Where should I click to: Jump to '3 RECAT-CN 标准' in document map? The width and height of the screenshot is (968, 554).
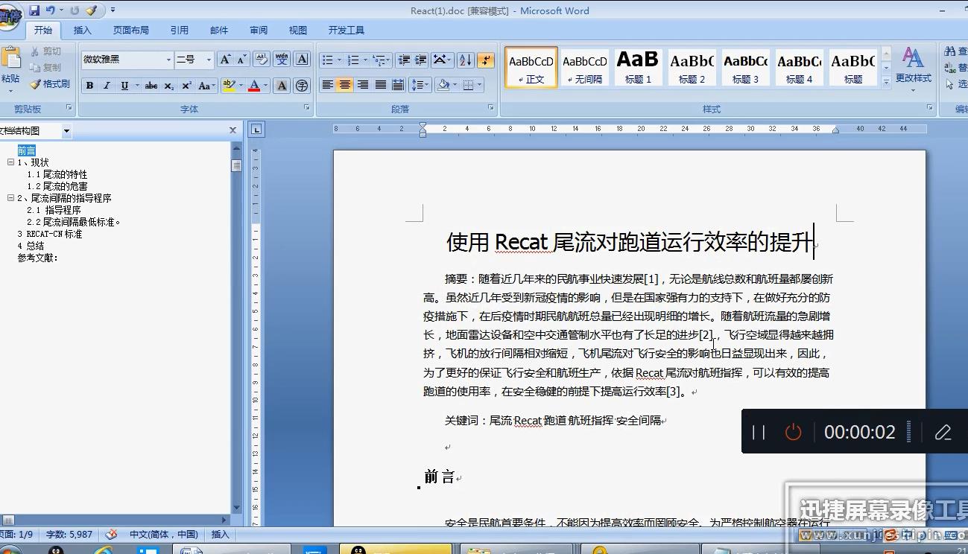coord(50,234)
